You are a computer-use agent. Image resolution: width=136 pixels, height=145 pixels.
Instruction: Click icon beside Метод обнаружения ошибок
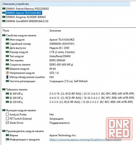coord(7,77)
